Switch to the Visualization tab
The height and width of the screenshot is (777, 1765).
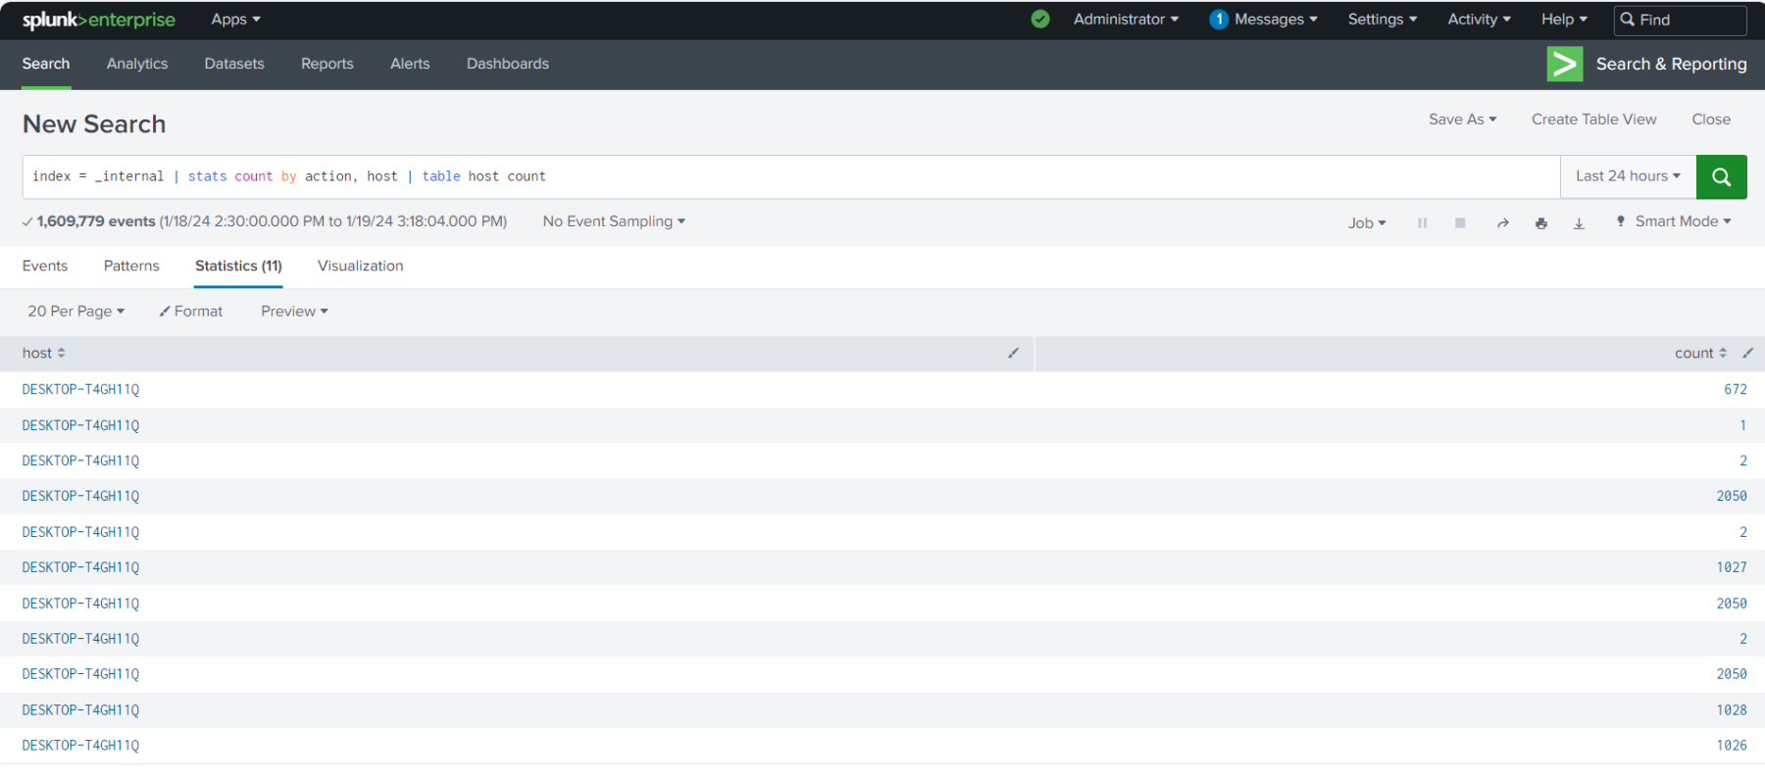[x=360, y=267]
